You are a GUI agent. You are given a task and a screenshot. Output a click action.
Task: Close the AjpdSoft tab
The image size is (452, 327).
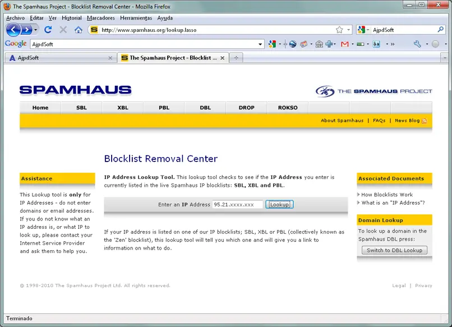[x=110, y=58]
